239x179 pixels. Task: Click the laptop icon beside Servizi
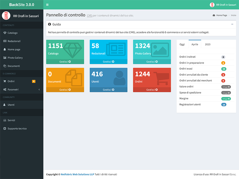pyautogui.click(x=5, y=120)
